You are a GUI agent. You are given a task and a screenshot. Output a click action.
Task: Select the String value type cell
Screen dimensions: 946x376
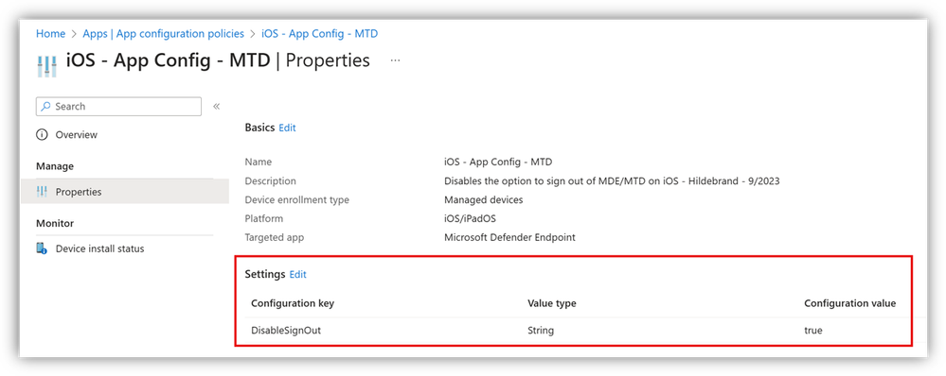(541, 331)
